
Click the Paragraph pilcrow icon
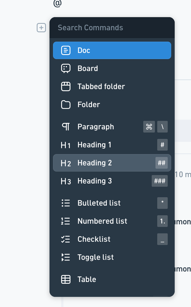pos(66,127)
